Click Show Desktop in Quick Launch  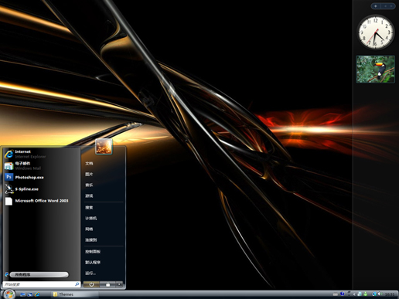pyautogui.click(x=22, y=294)
